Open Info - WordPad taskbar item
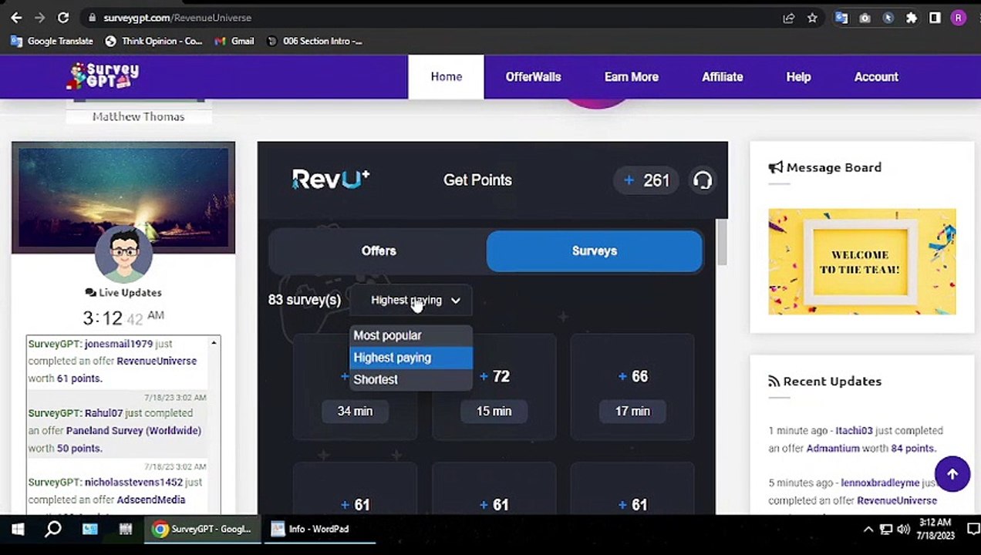Screen dimensions: 981x555 point(319,529)
